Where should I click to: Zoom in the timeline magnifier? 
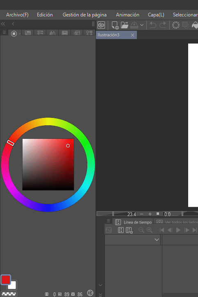pos(150,230)
